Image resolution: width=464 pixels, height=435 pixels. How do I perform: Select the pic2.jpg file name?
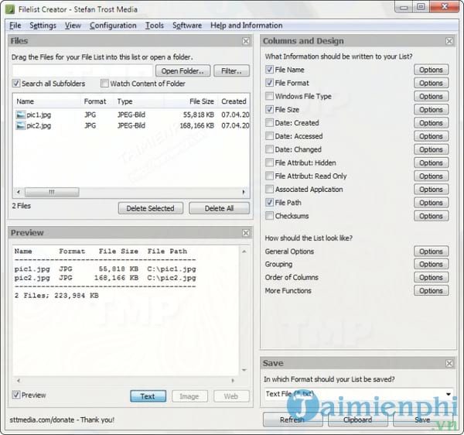[39, 125]
